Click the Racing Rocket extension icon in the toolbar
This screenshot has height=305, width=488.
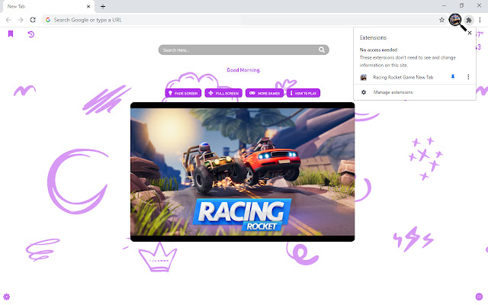click(455, 20)
